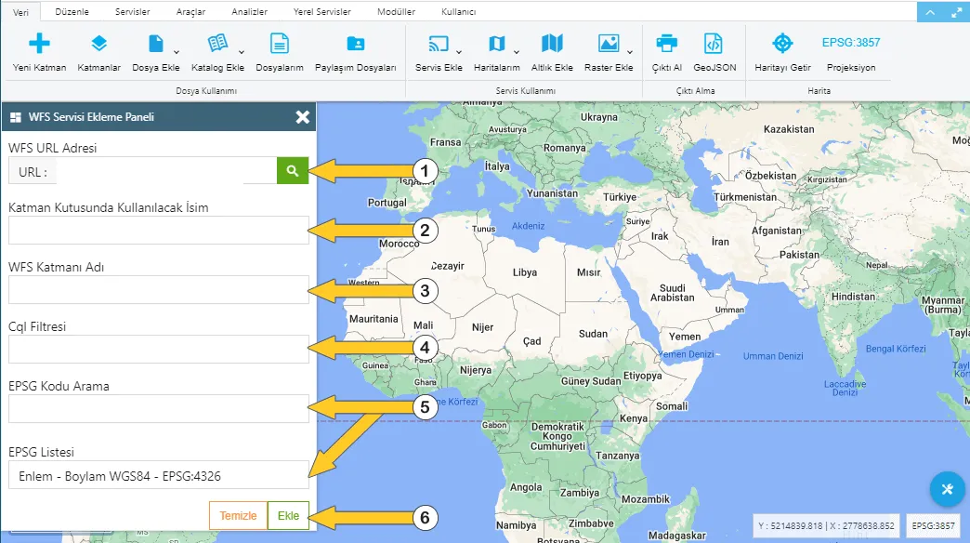Click the Hindistan label on map

coord(853,297)
